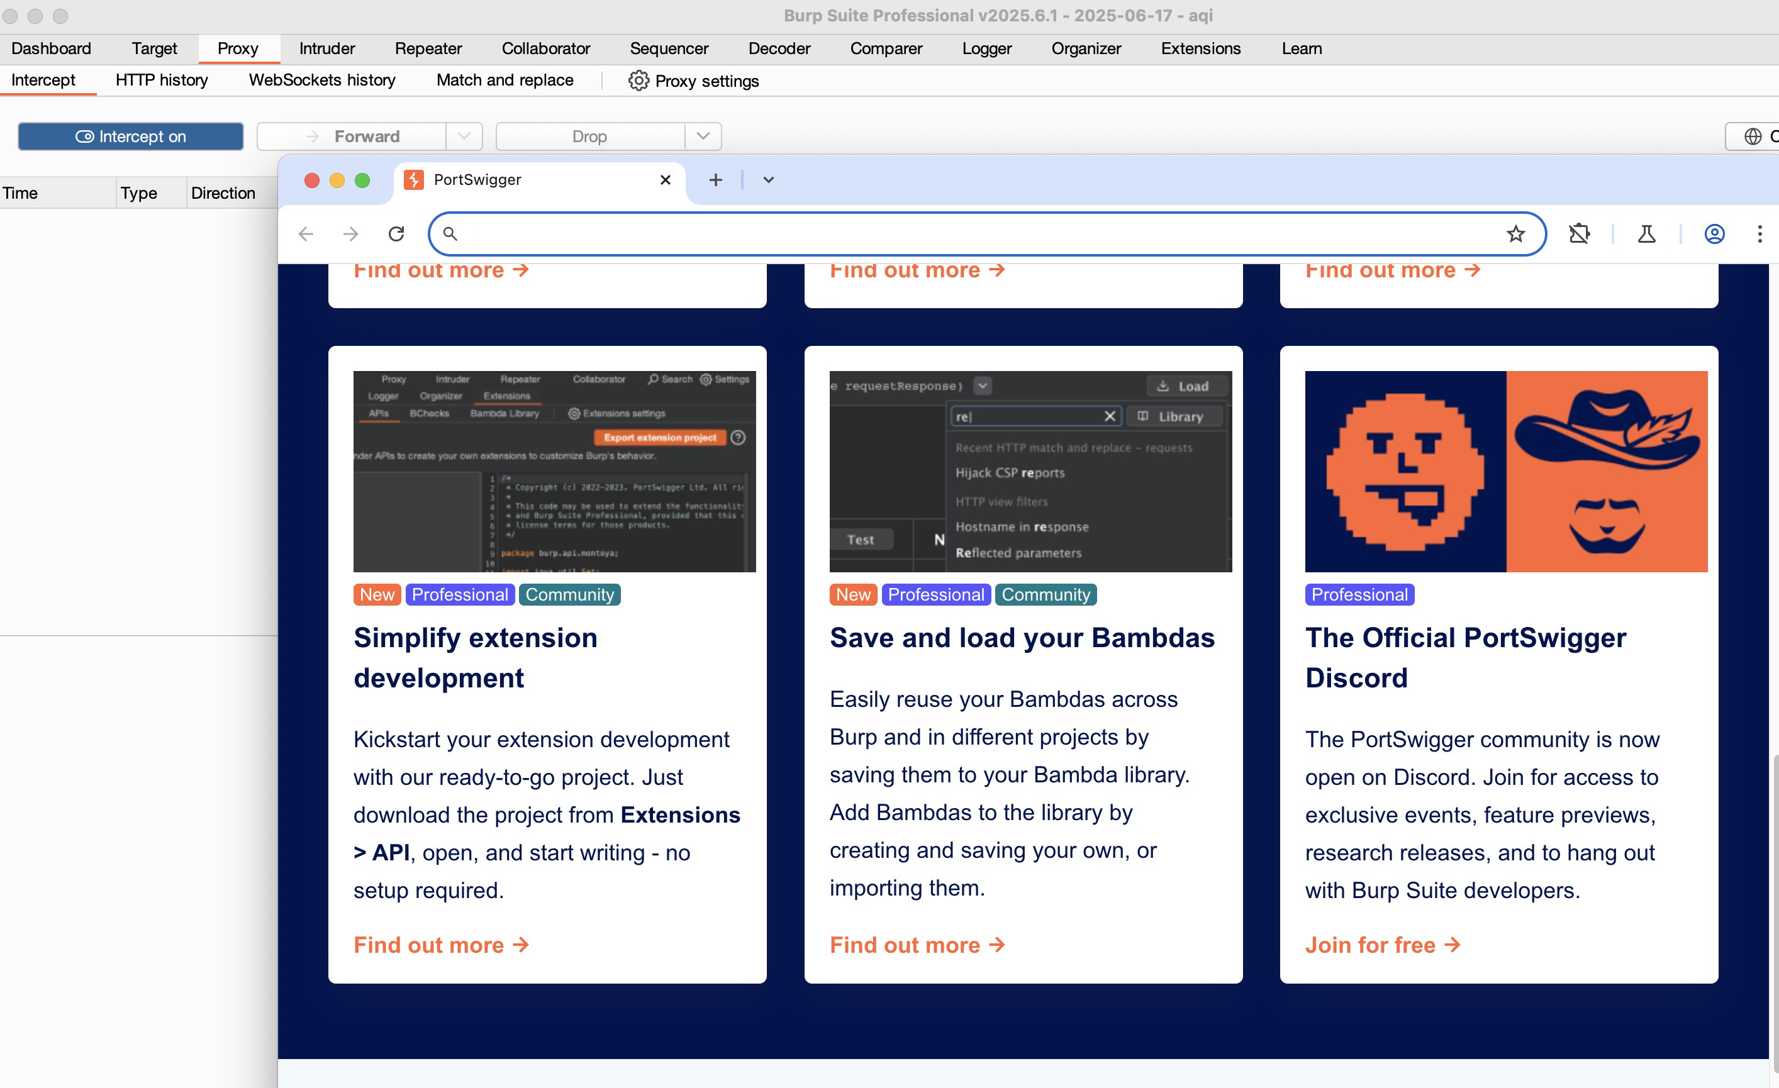Open the browser extensions puzzle icon
The height and width of the screenshot is (1088, 1779).
[x=1579, y=233]
